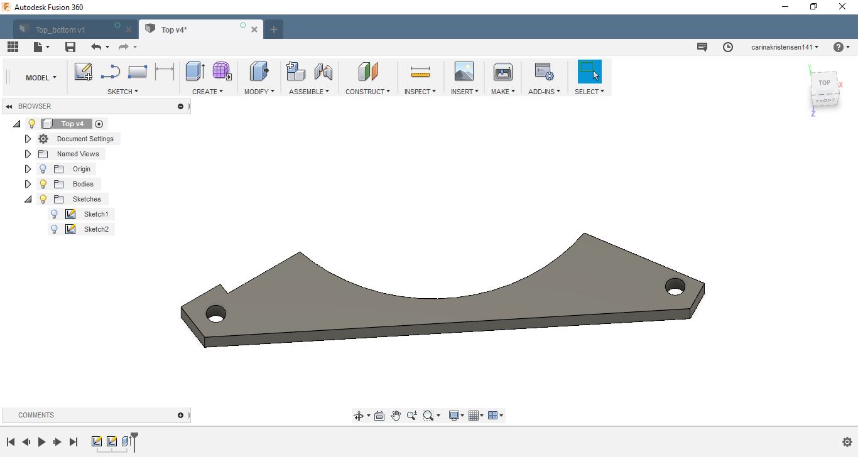The width and height of the screenshot is (858, 457).
Task: Launch Scripts and Add-Ins icon
Action: (544, 72)
